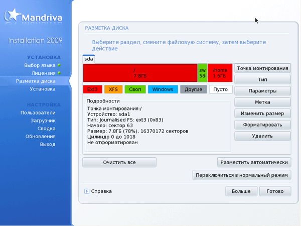Image resolution: width=301 pixels, height=226 pixels.
Task: Click the Тип button
Action: [x=262, y=79]
